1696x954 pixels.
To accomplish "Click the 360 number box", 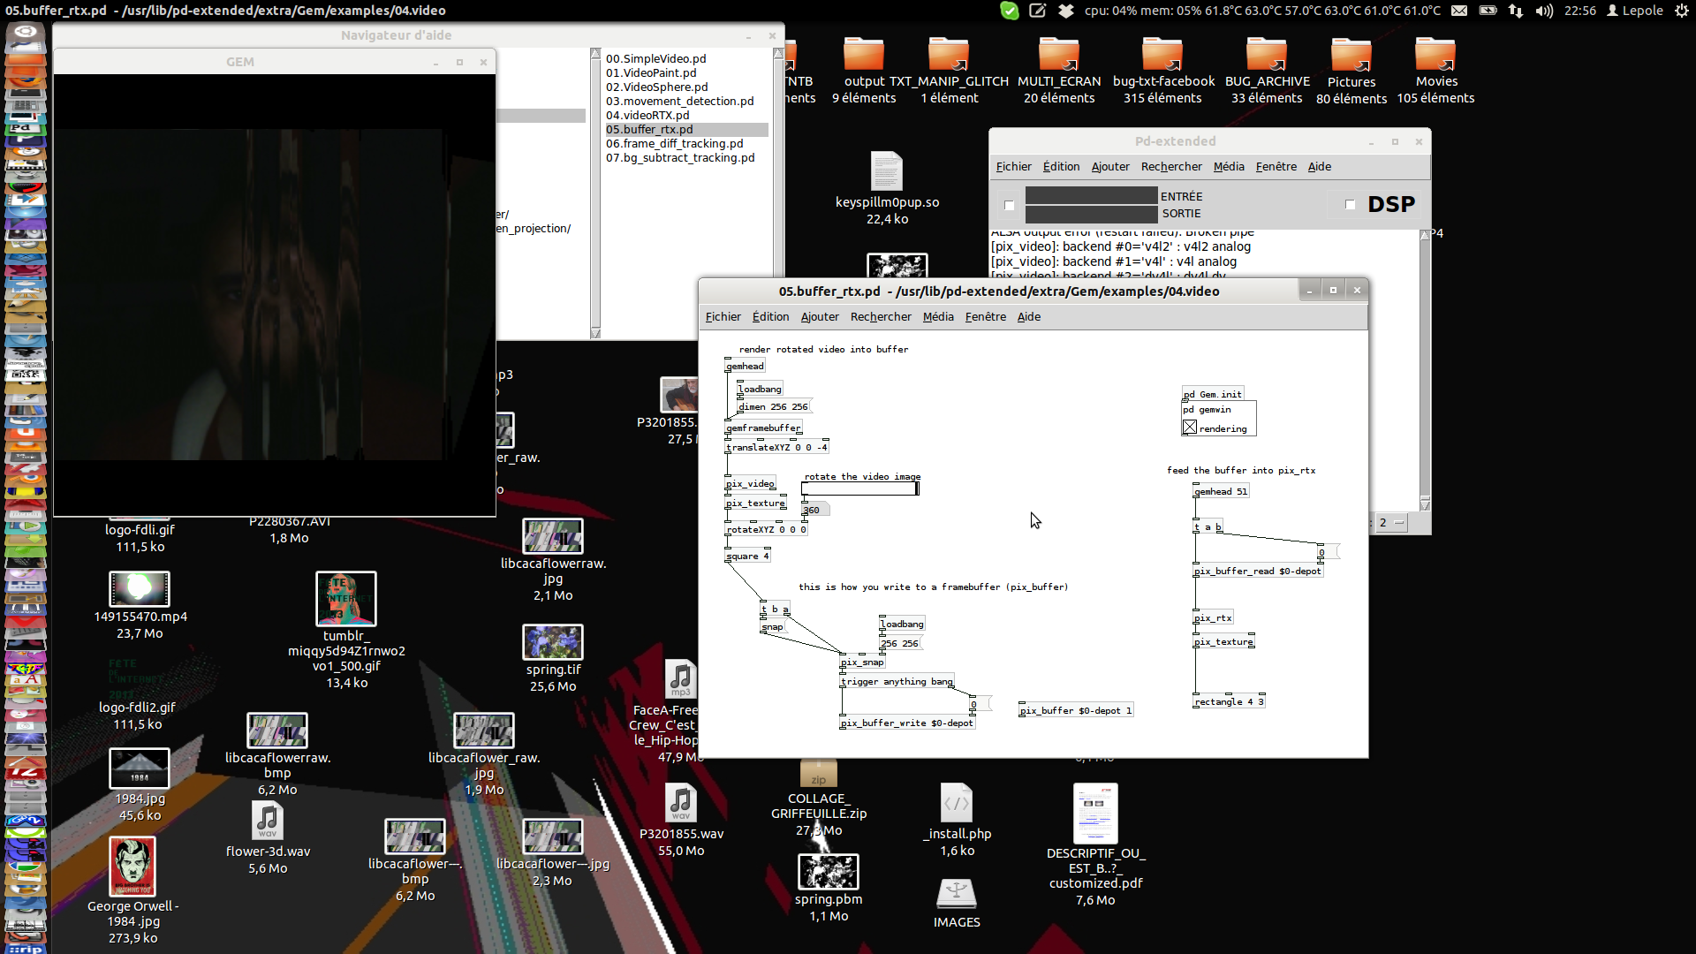I will pyautogui.click(x=813, y=510).
